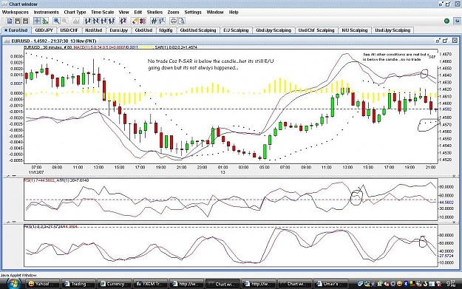Switch to the fdgdfg tab
The width and height of the screenshot is (462, 289).
coord(166,30)
